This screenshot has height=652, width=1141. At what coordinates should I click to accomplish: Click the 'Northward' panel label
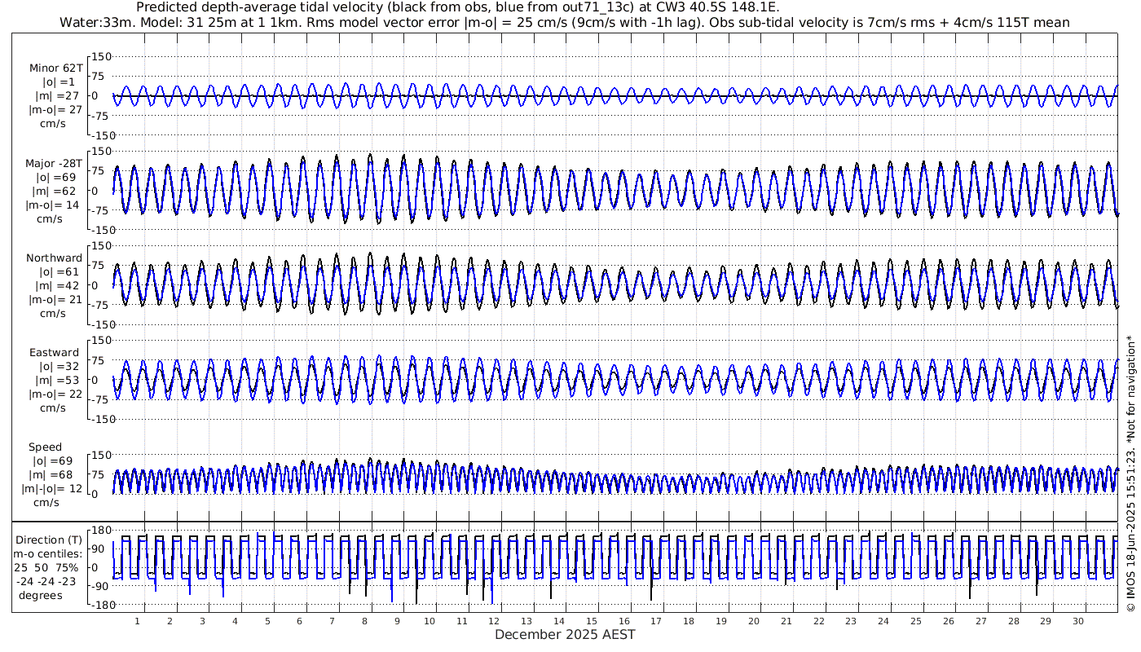(x=55, y=258)
